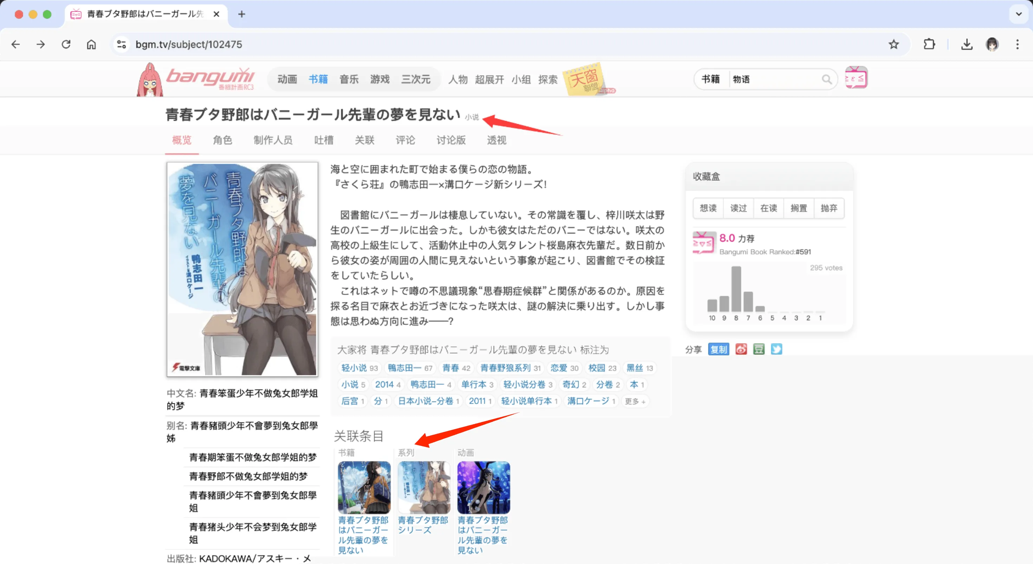
Task: Share to Weibo
Action: pyautogui.click(x=741, y=349)
